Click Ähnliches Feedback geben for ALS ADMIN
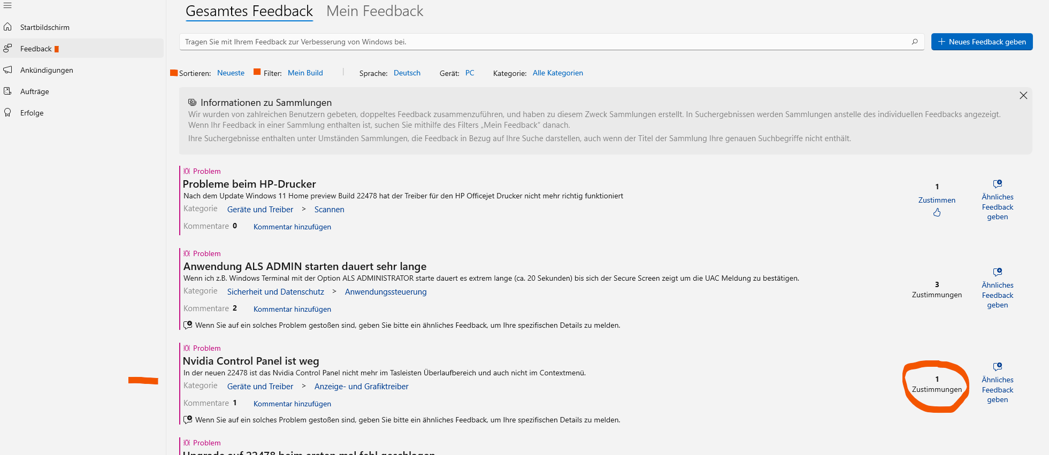The width and height of the screenshot is (1049, 455). pyautogui.click(x=997, y=295)
